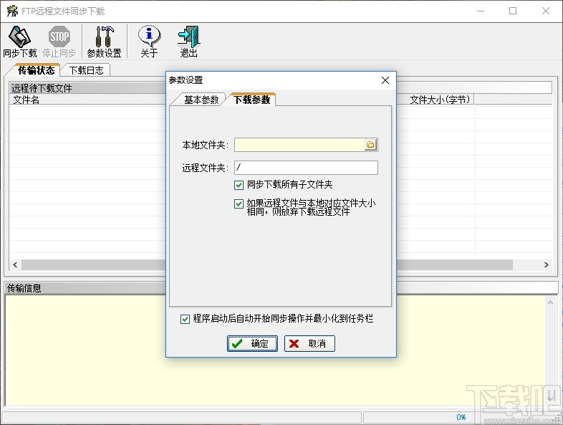Click the 远程待下载文件 header label
This screenshot has height=425, width=563.
pyautogui.click(x=42, y=88)
